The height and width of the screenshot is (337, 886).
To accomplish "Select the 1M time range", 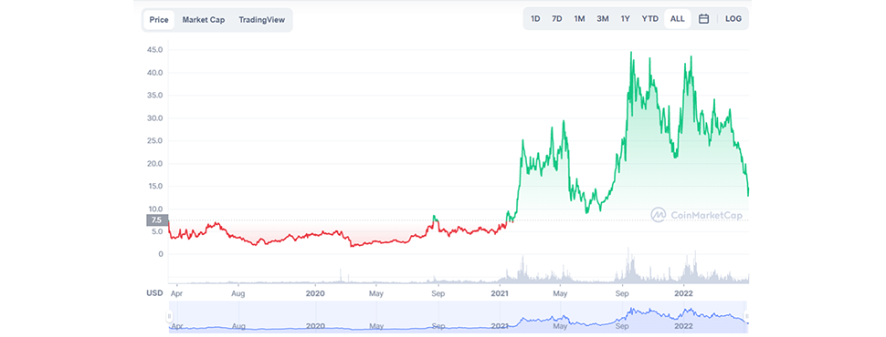I will click(579, 18).
